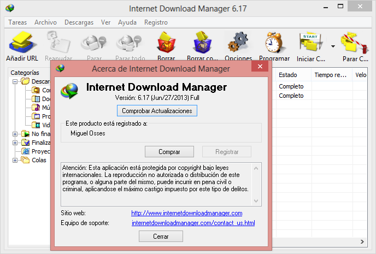
Task: Select the Comprimidos category folder icon
Action: [36, 90]
